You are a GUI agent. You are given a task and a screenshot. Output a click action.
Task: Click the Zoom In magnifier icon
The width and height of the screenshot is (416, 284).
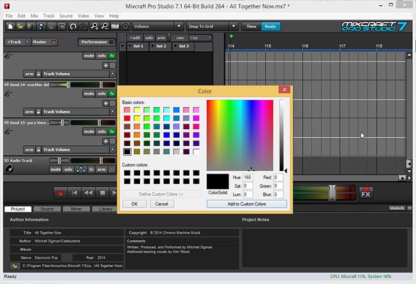[x=95, y=26]
